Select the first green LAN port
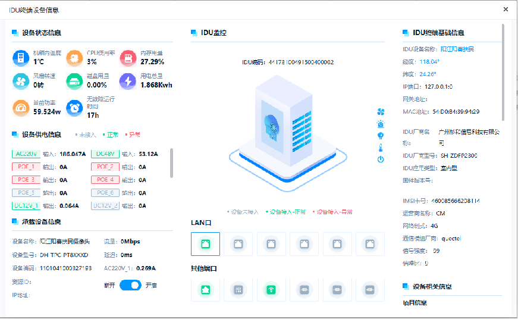Viewport: 518px width, 319px height. [205, 243]
